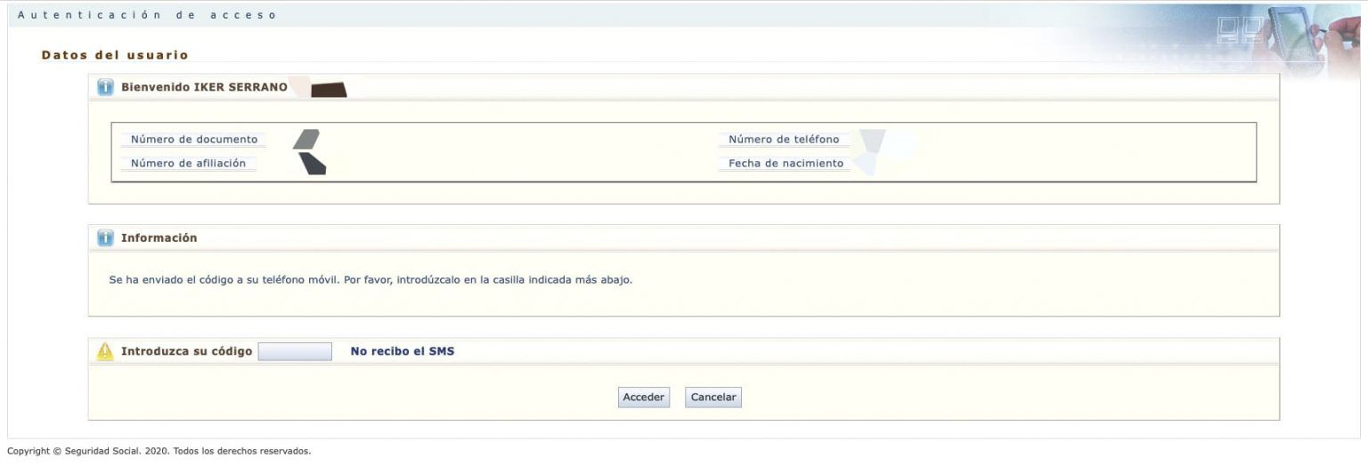1368x466 pixels.
Task: Focus the SMS code input box
Action: pos(295,351)
